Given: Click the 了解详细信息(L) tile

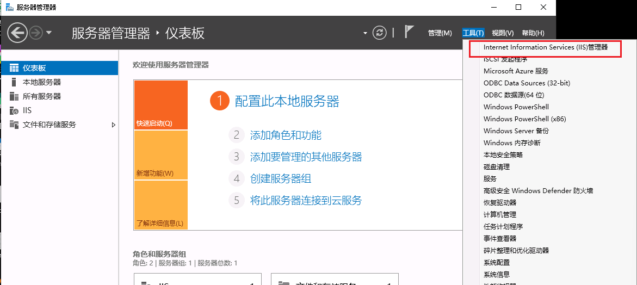Looking at the screenshot, I should point(161,205).
